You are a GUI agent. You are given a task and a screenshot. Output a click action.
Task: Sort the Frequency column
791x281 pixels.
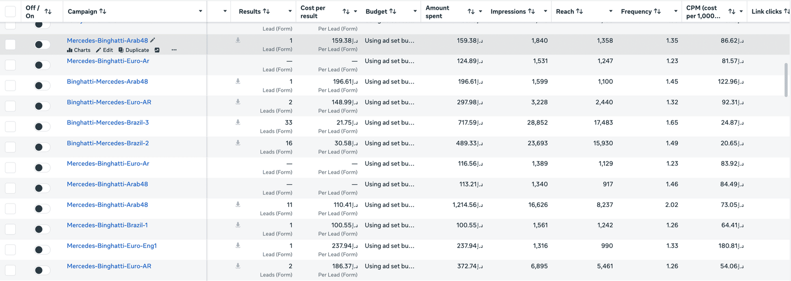click(658, 11)
